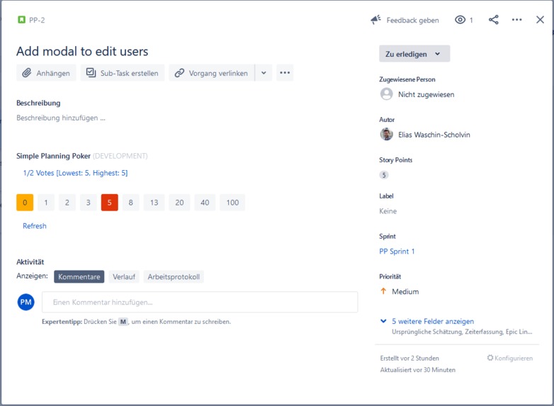Open the Zu erledigen status dropdown

414,54
